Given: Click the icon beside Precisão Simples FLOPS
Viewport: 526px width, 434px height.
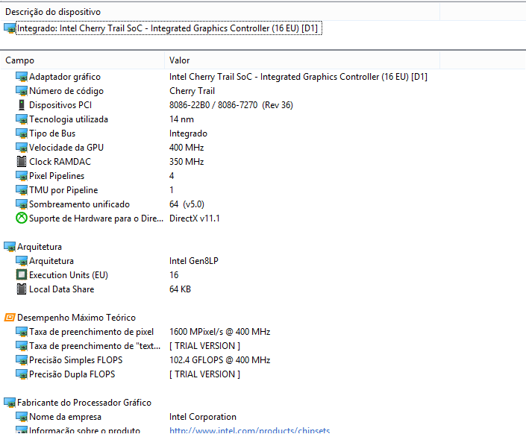Looking at the screenshot, I should click(22, 360).
